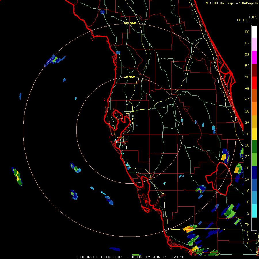Click the "NEXLAB-College of DuPage" credit text

tap(230, 3)
